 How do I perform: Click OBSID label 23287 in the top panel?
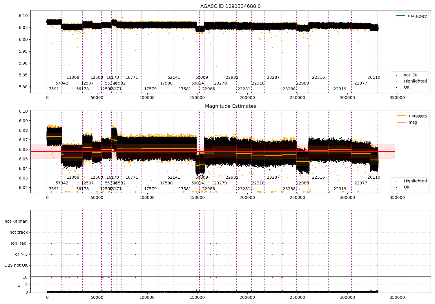coord(273,78)
